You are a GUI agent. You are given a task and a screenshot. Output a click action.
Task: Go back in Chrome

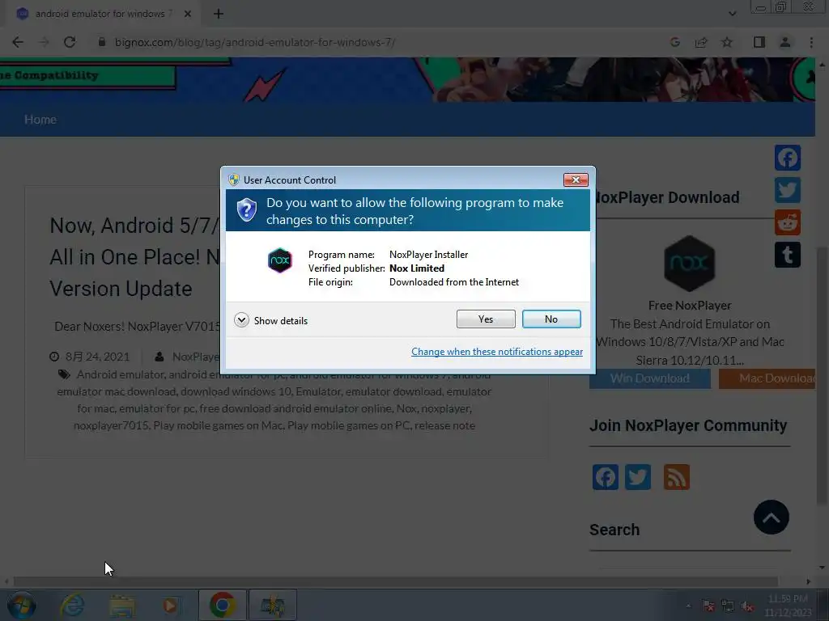click(18, 42)
